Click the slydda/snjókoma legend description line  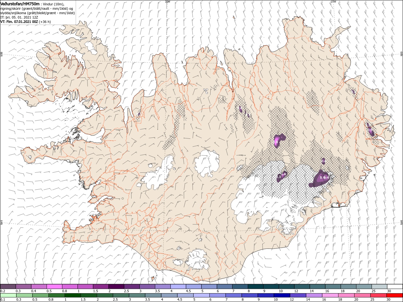point(37,13)
